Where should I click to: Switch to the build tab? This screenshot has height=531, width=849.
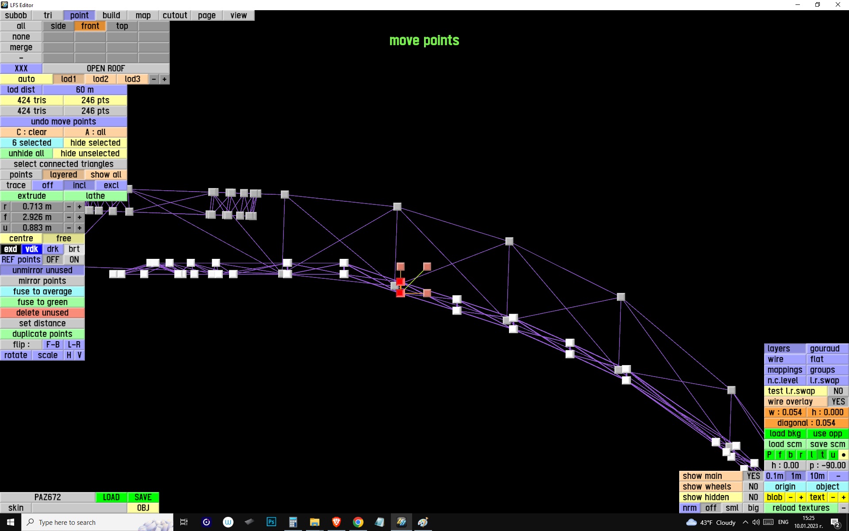point(111,15)
